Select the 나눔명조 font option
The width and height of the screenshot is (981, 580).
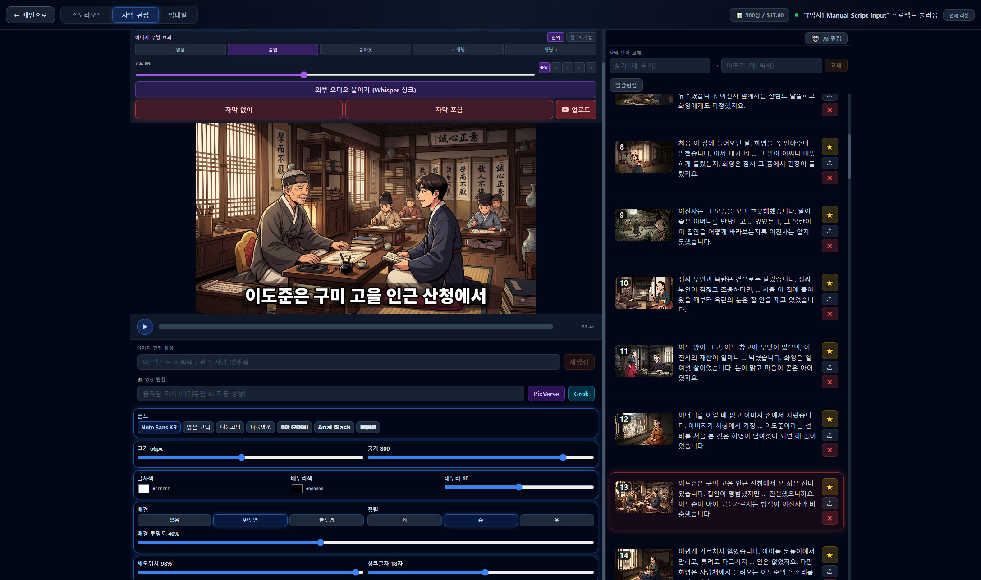(261, 427)
